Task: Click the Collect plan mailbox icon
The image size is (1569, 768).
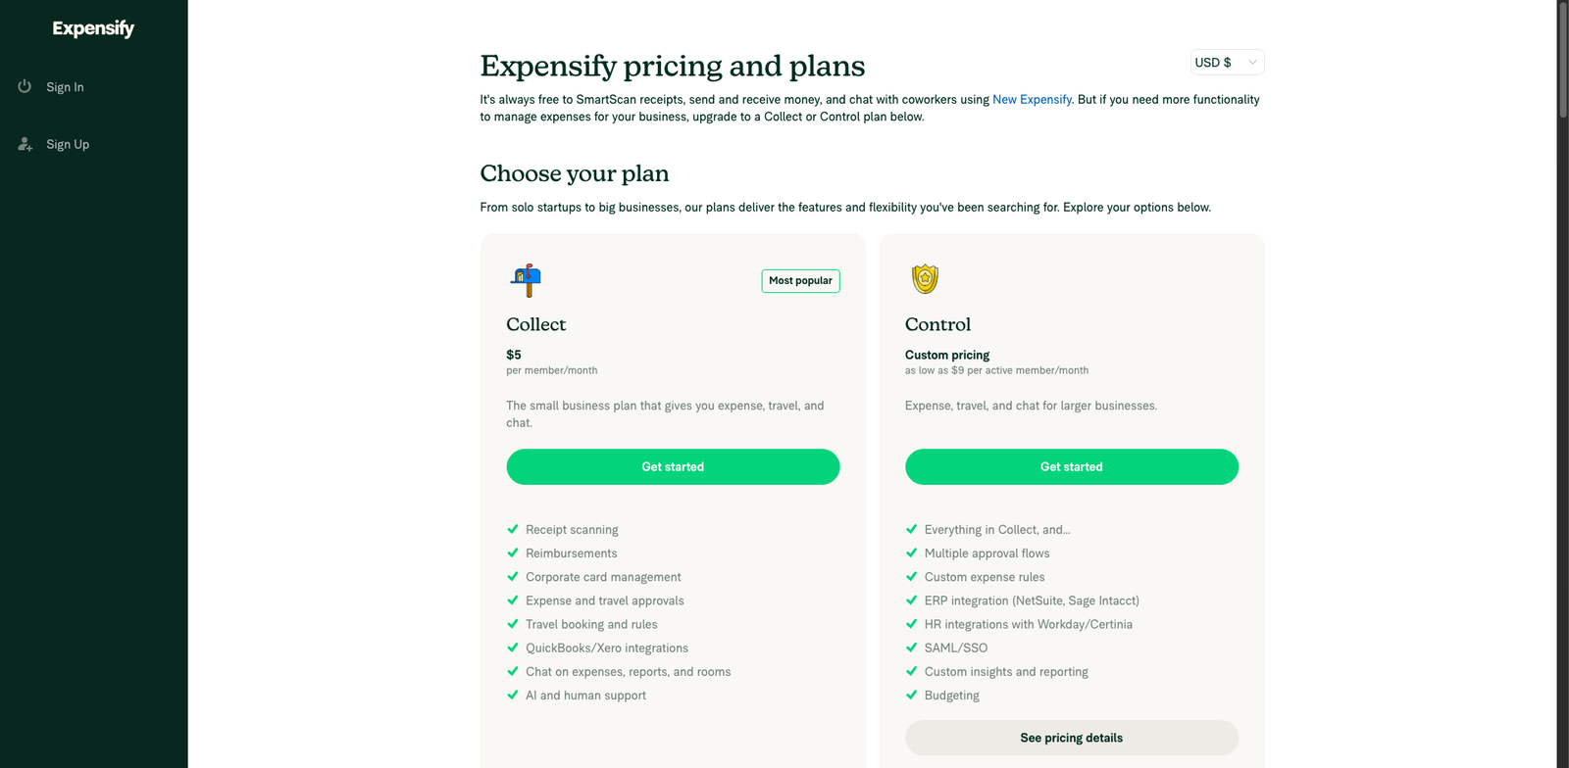Action: (x=526, y=280)
